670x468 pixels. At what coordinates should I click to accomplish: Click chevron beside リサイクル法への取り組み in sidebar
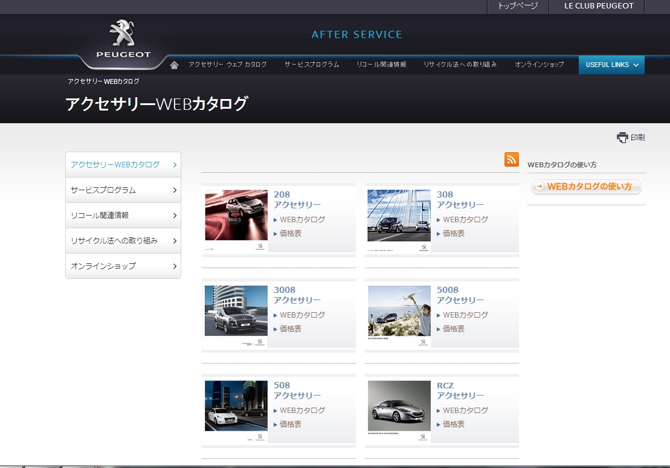175,241
